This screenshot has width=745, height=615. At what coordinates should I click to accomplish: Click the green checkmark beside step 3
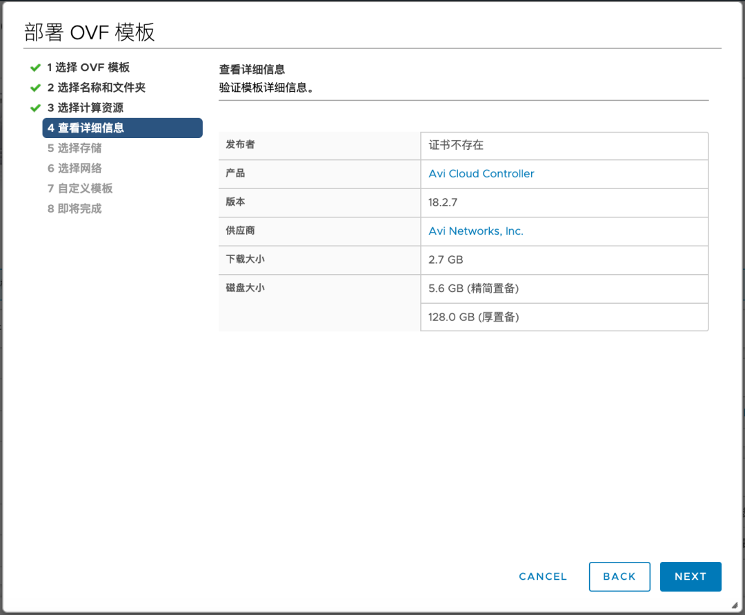coord(35,108)
